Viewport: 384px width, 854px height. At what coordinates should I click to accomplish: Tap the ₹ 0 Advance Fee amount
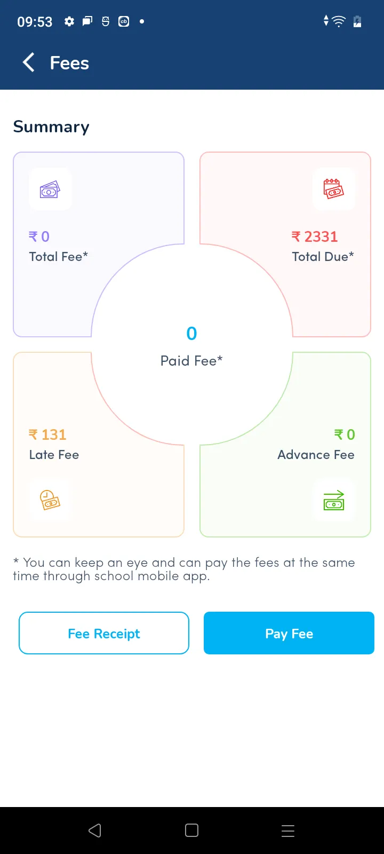tap(345, 434)
